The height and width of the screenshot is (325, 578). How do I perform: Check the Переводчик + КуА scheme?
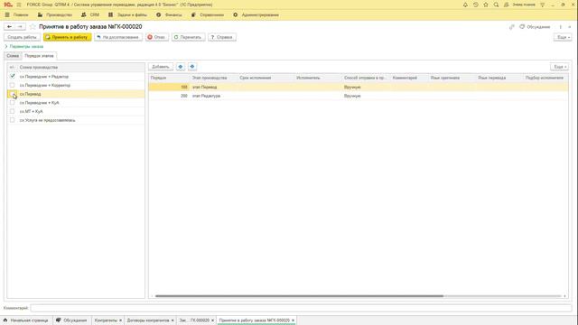pos(13,102)
